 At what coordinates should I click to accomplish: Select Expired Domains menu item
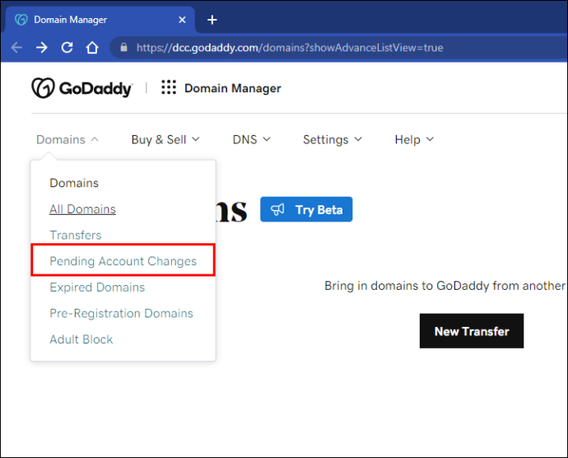point(97,287)
